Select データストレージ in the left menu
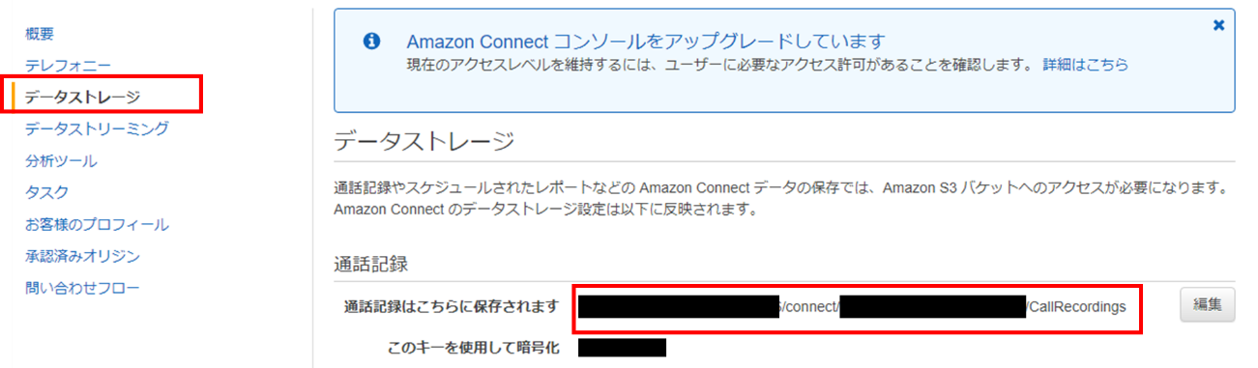This screenshot has width=1258, height=368. click(82, 97)
